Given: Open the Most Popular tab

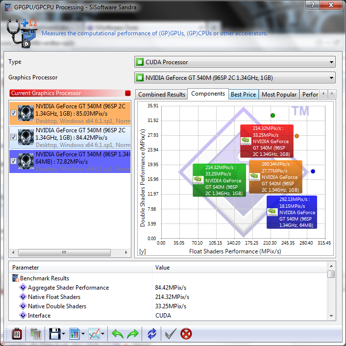Looking at the screenshot, I should tap(279, 95).
